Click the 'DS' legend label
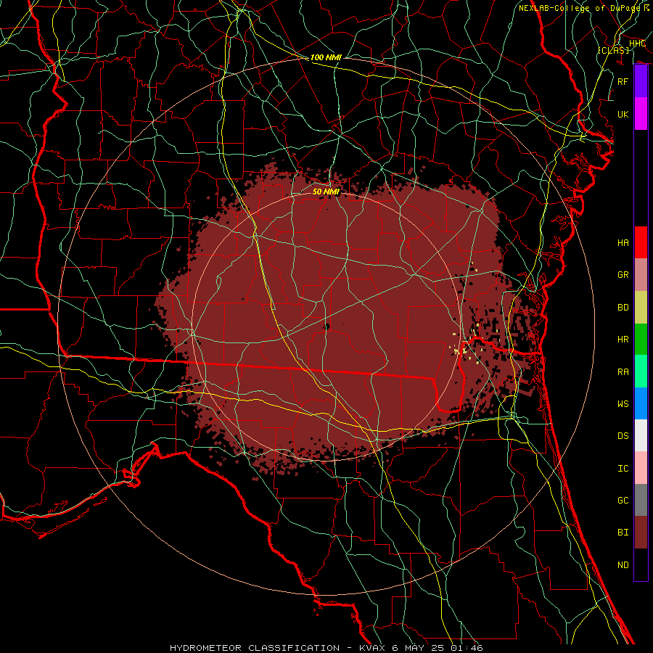The image size is (653, 653). [x=623, y=436]
